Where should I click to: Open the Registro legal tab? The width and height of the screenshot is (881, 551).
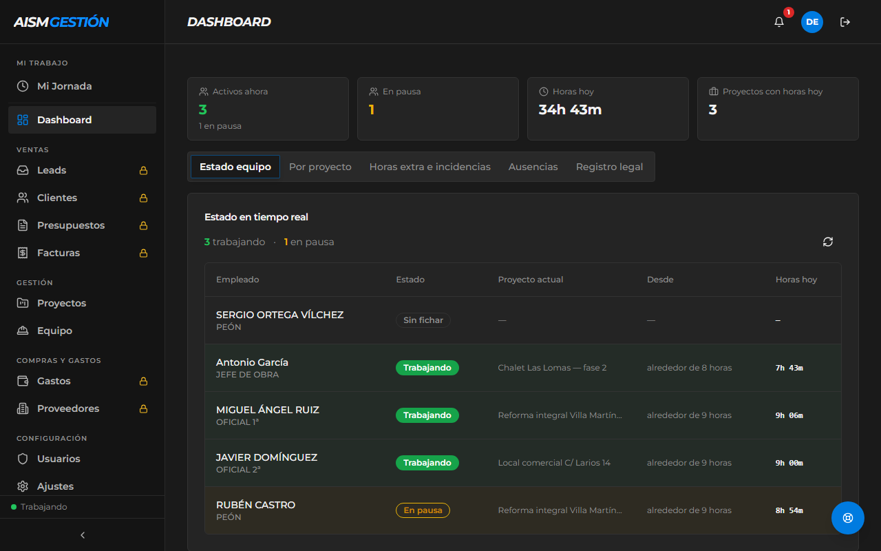tap(610, 167)
